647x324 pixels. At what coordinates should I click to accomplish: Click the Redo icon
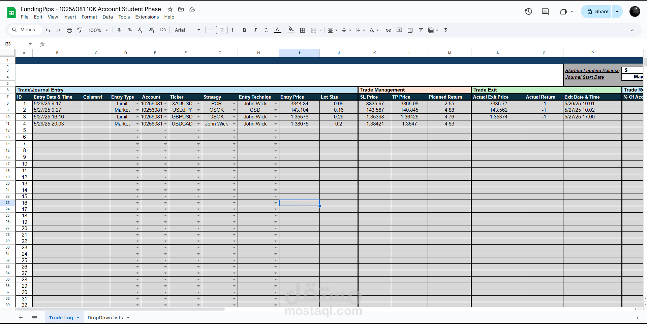[58, 30]
